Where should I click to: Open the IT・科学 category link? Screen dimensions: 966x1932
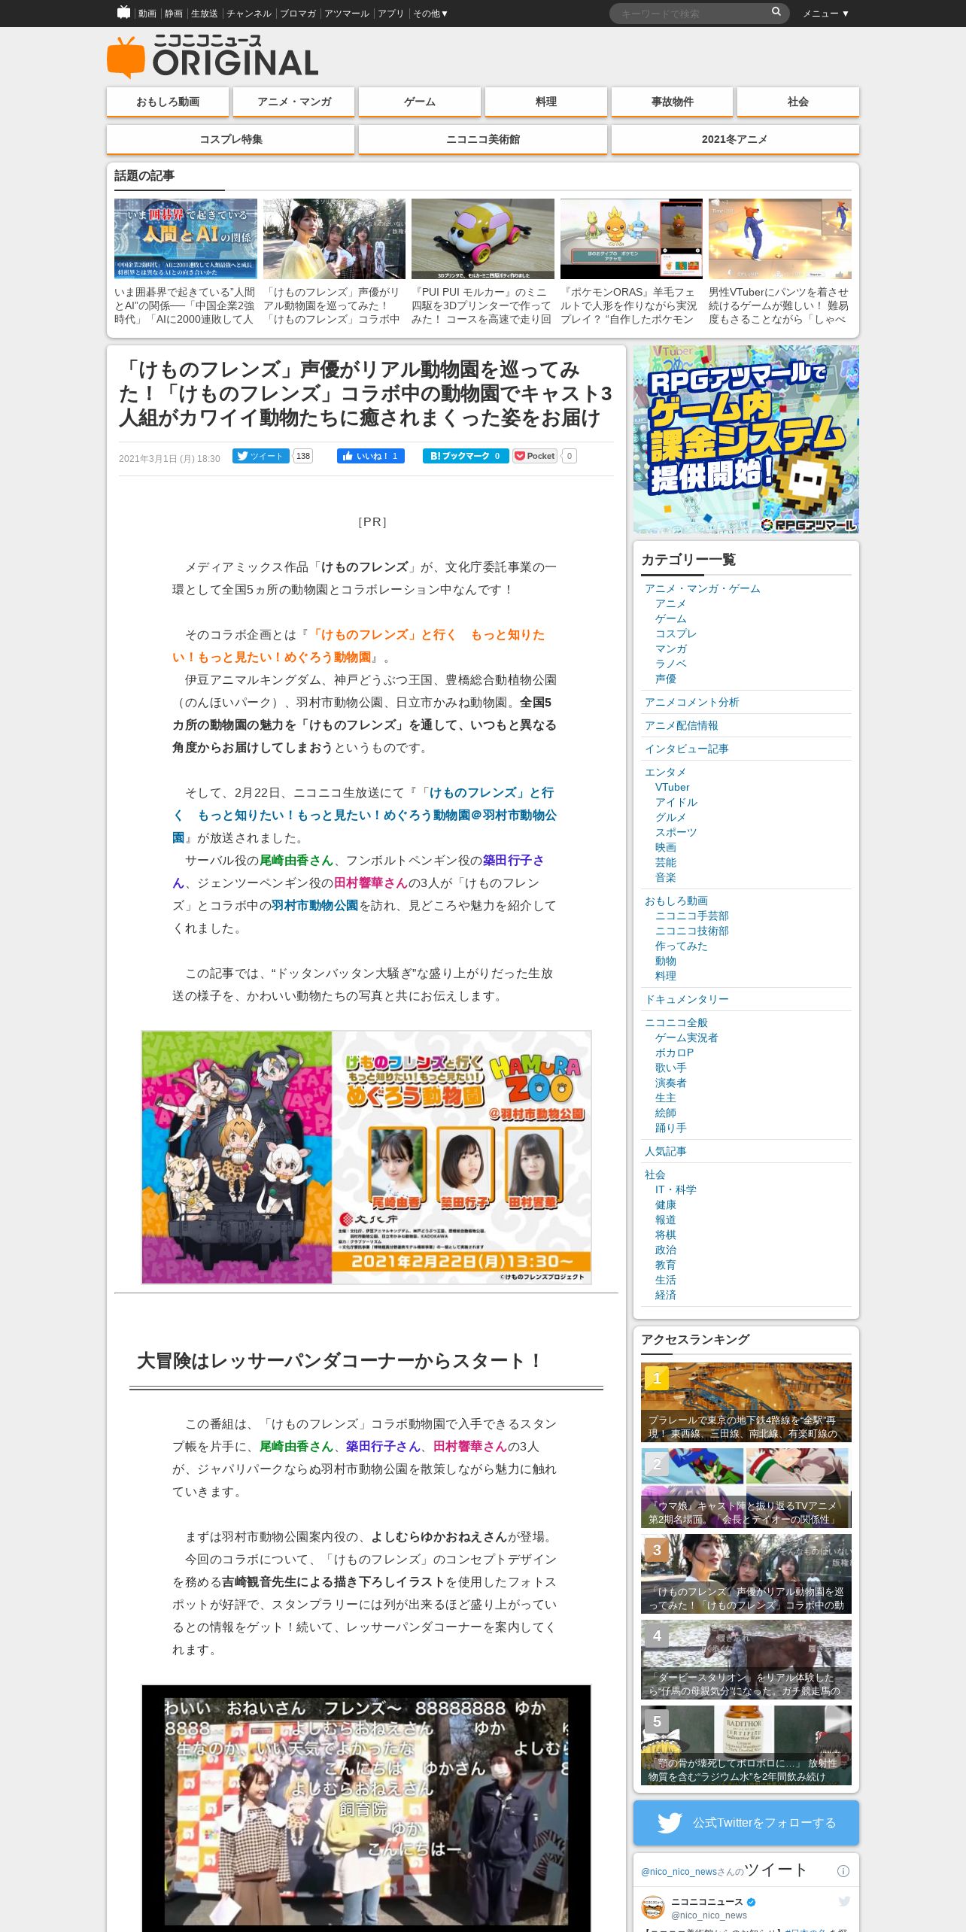coord(676,1189)
